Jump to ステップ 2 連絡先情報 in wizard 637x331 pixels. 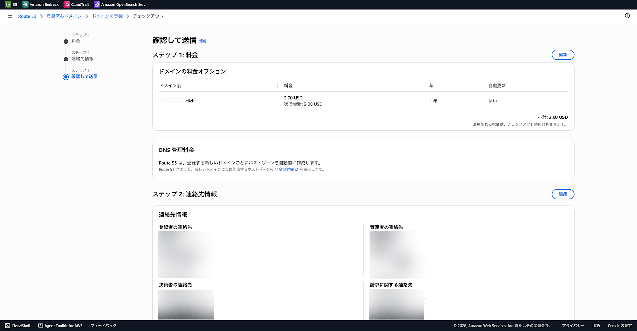pos(82,59)
